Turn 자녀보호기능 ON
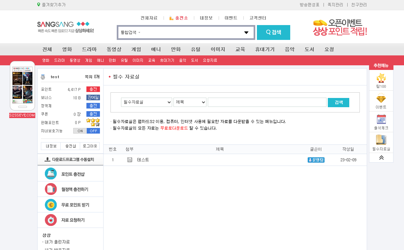Viewport: 404px width, 250px height. (x=80, y=131)
